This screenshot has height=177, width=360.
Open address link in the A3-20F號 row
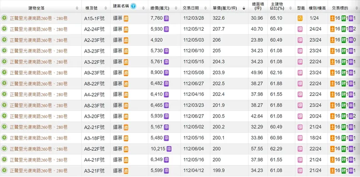click(x=38, y=116)
